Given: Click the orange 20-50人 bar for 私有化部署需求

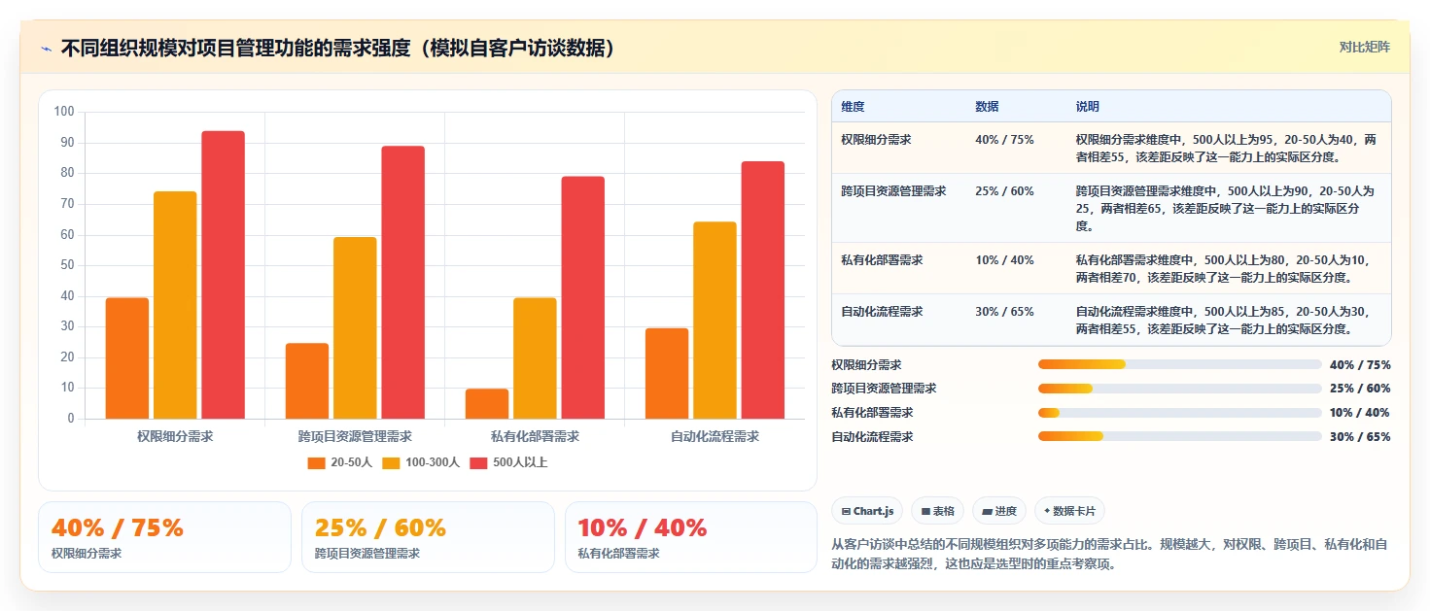Looking at the screenshot, I should pos(487,404).
